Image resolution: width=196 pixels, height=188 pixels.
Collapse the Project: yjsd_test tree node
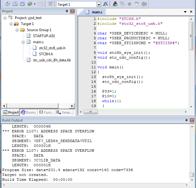(x=5, y=18)
